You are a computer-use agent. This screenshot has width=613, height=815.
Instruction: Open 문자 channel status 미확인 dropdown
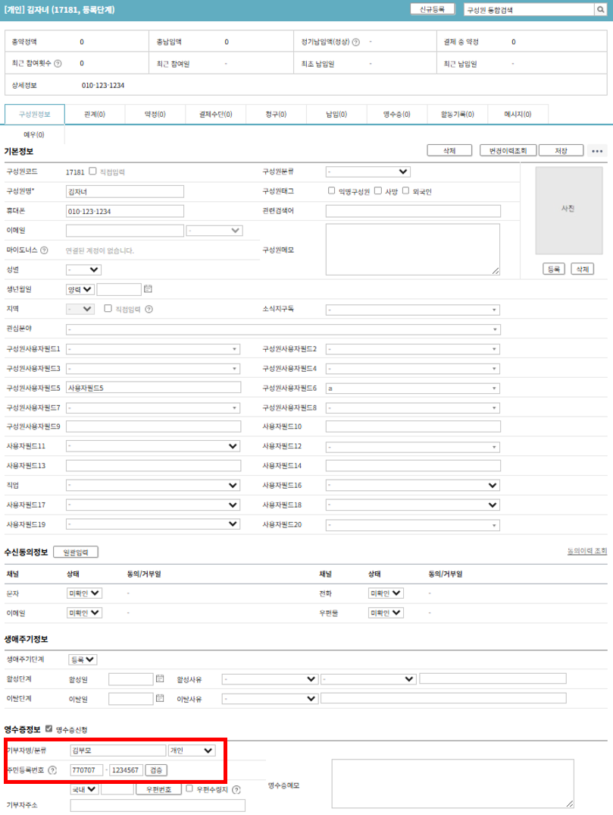point(84,593)
